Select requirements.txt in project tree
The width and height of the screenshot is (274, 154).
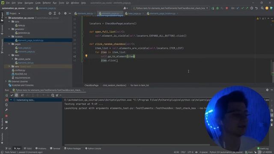(x=21, y=78)
